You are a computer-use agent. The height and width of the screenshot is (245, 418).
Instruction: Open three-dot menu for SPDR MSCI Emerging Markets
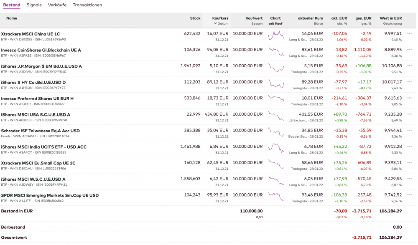pos(409,195)
